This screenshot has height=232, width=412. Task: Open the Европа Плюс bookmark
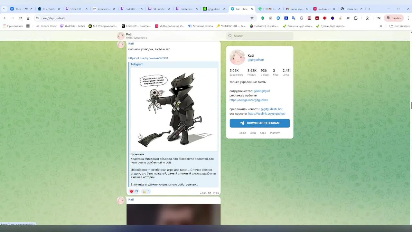point(46,26)
